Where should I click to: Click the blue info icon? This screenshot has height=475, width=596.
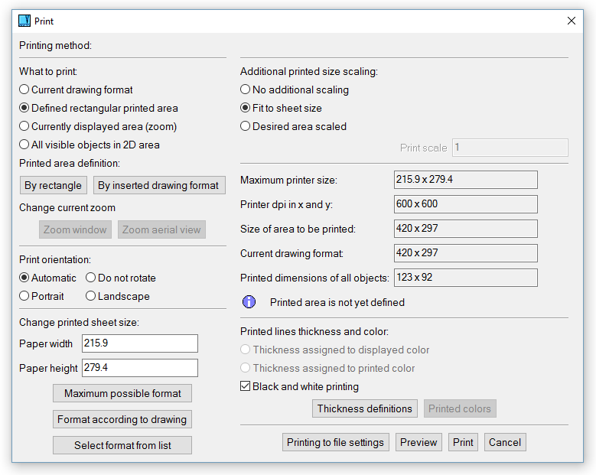(x=249, y=302)
